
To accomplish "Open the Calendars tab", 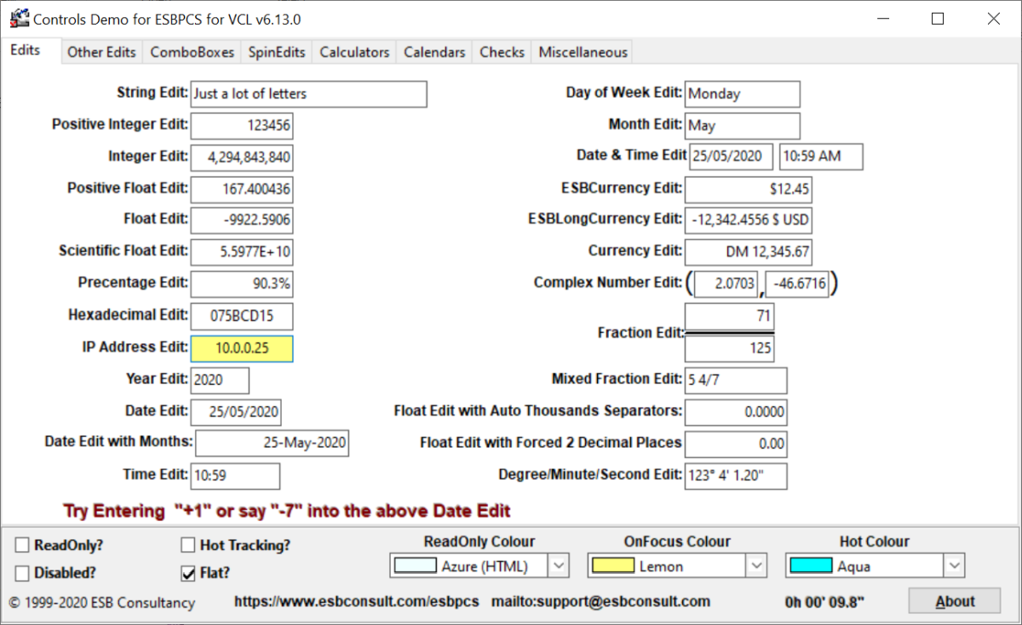I will [433, 52].
